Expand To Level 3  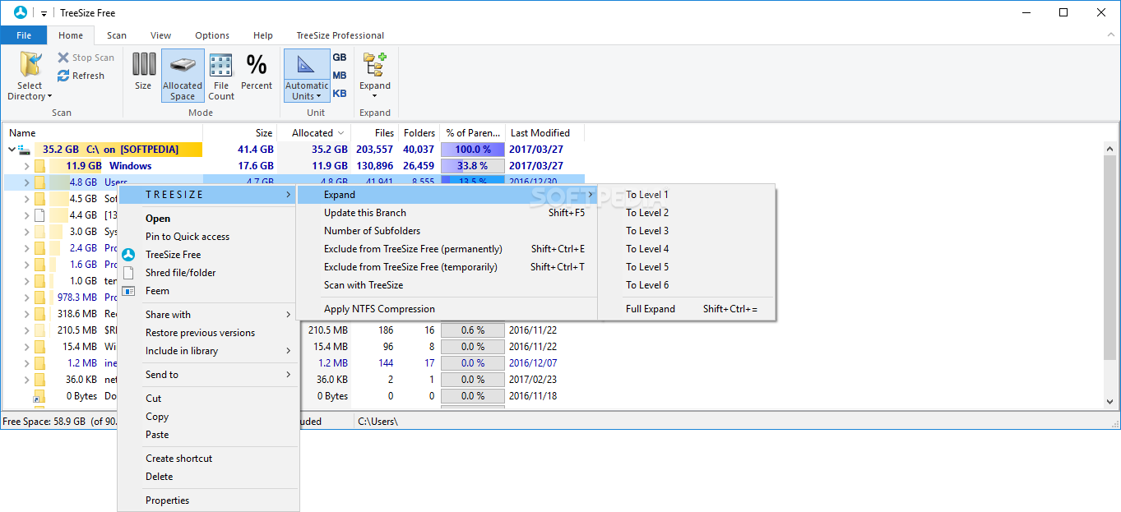pyautogui.click(x=688, y=231)
